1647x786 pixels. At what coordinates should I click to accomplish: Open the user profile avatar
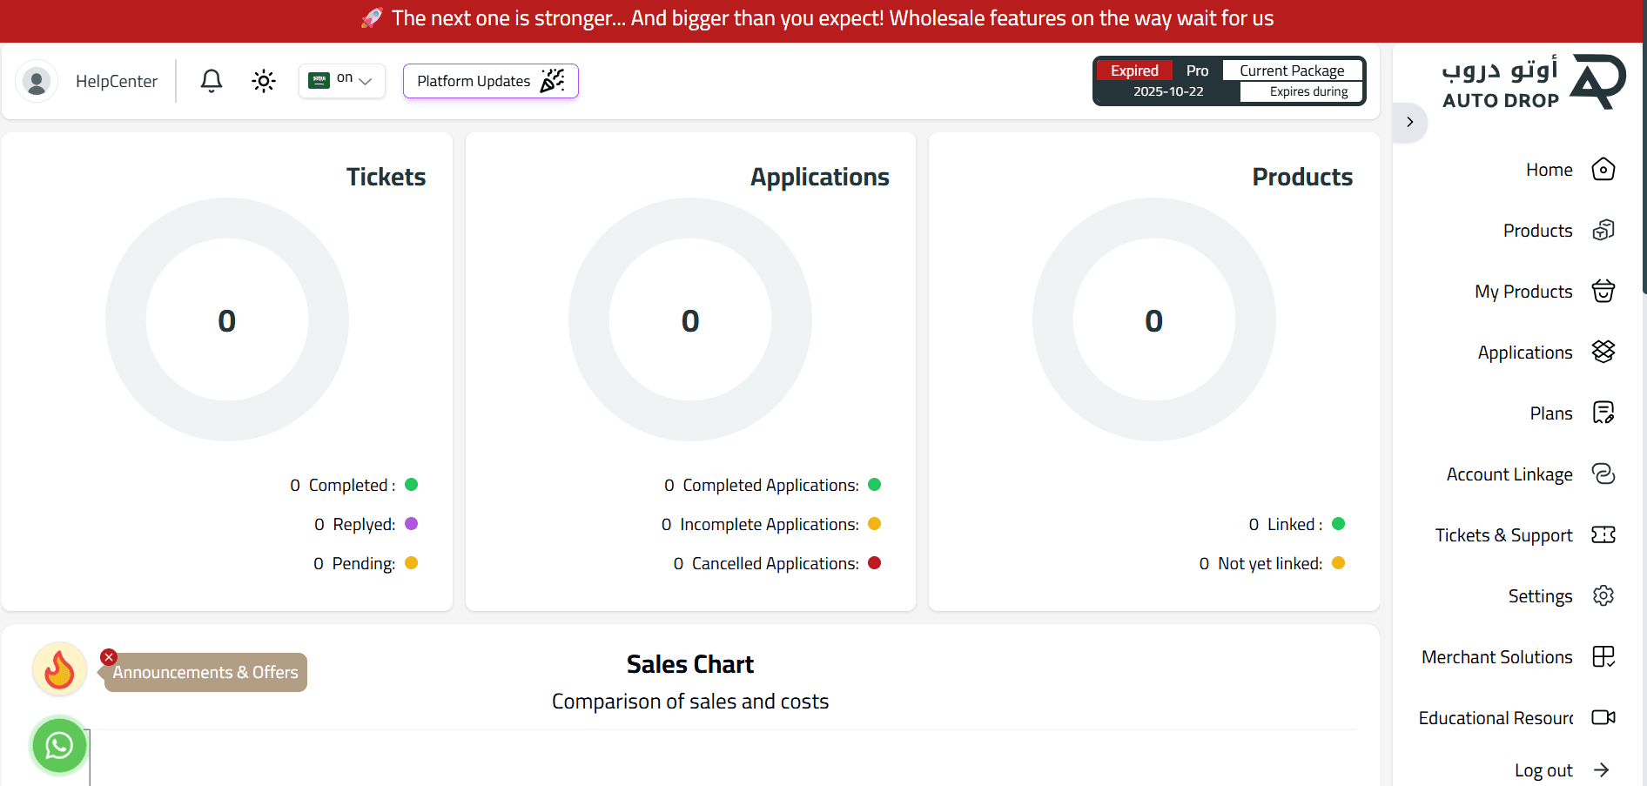point(37,82)
